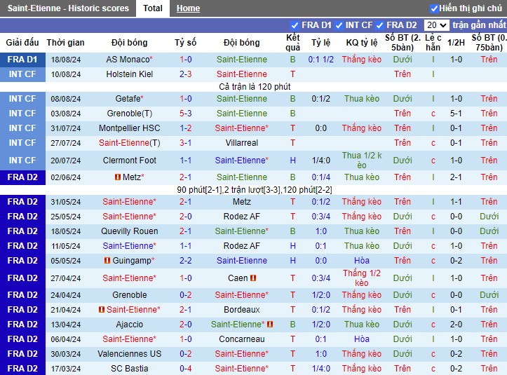Switch to the Total tab
This screenshot has height=375, width=507.
click(x=153, y=8)
